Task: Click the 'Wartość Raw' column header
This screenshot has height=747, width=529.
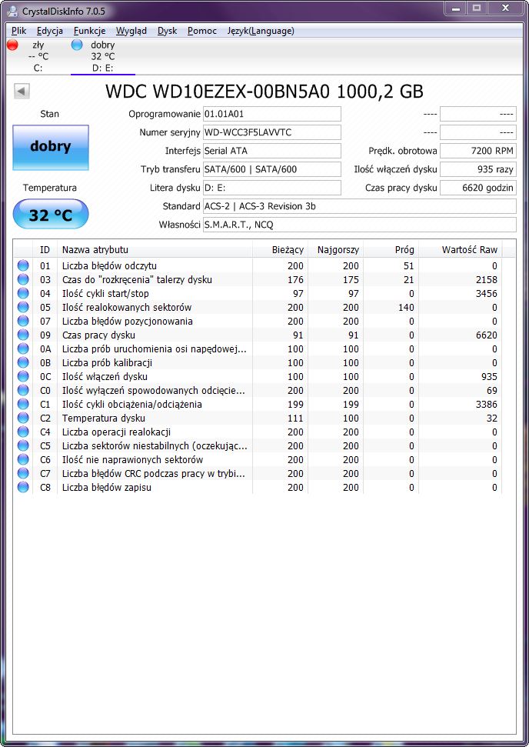Action: coord(461,249)
